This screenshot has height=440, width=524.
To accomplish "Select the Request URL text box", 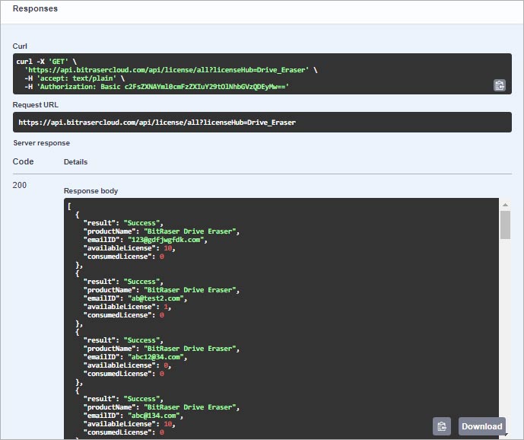I will (x=262, y=122).
